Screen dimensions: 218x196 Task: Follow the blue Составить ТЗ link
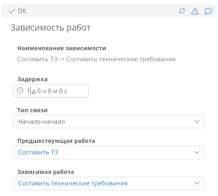[x=38, y=152]
